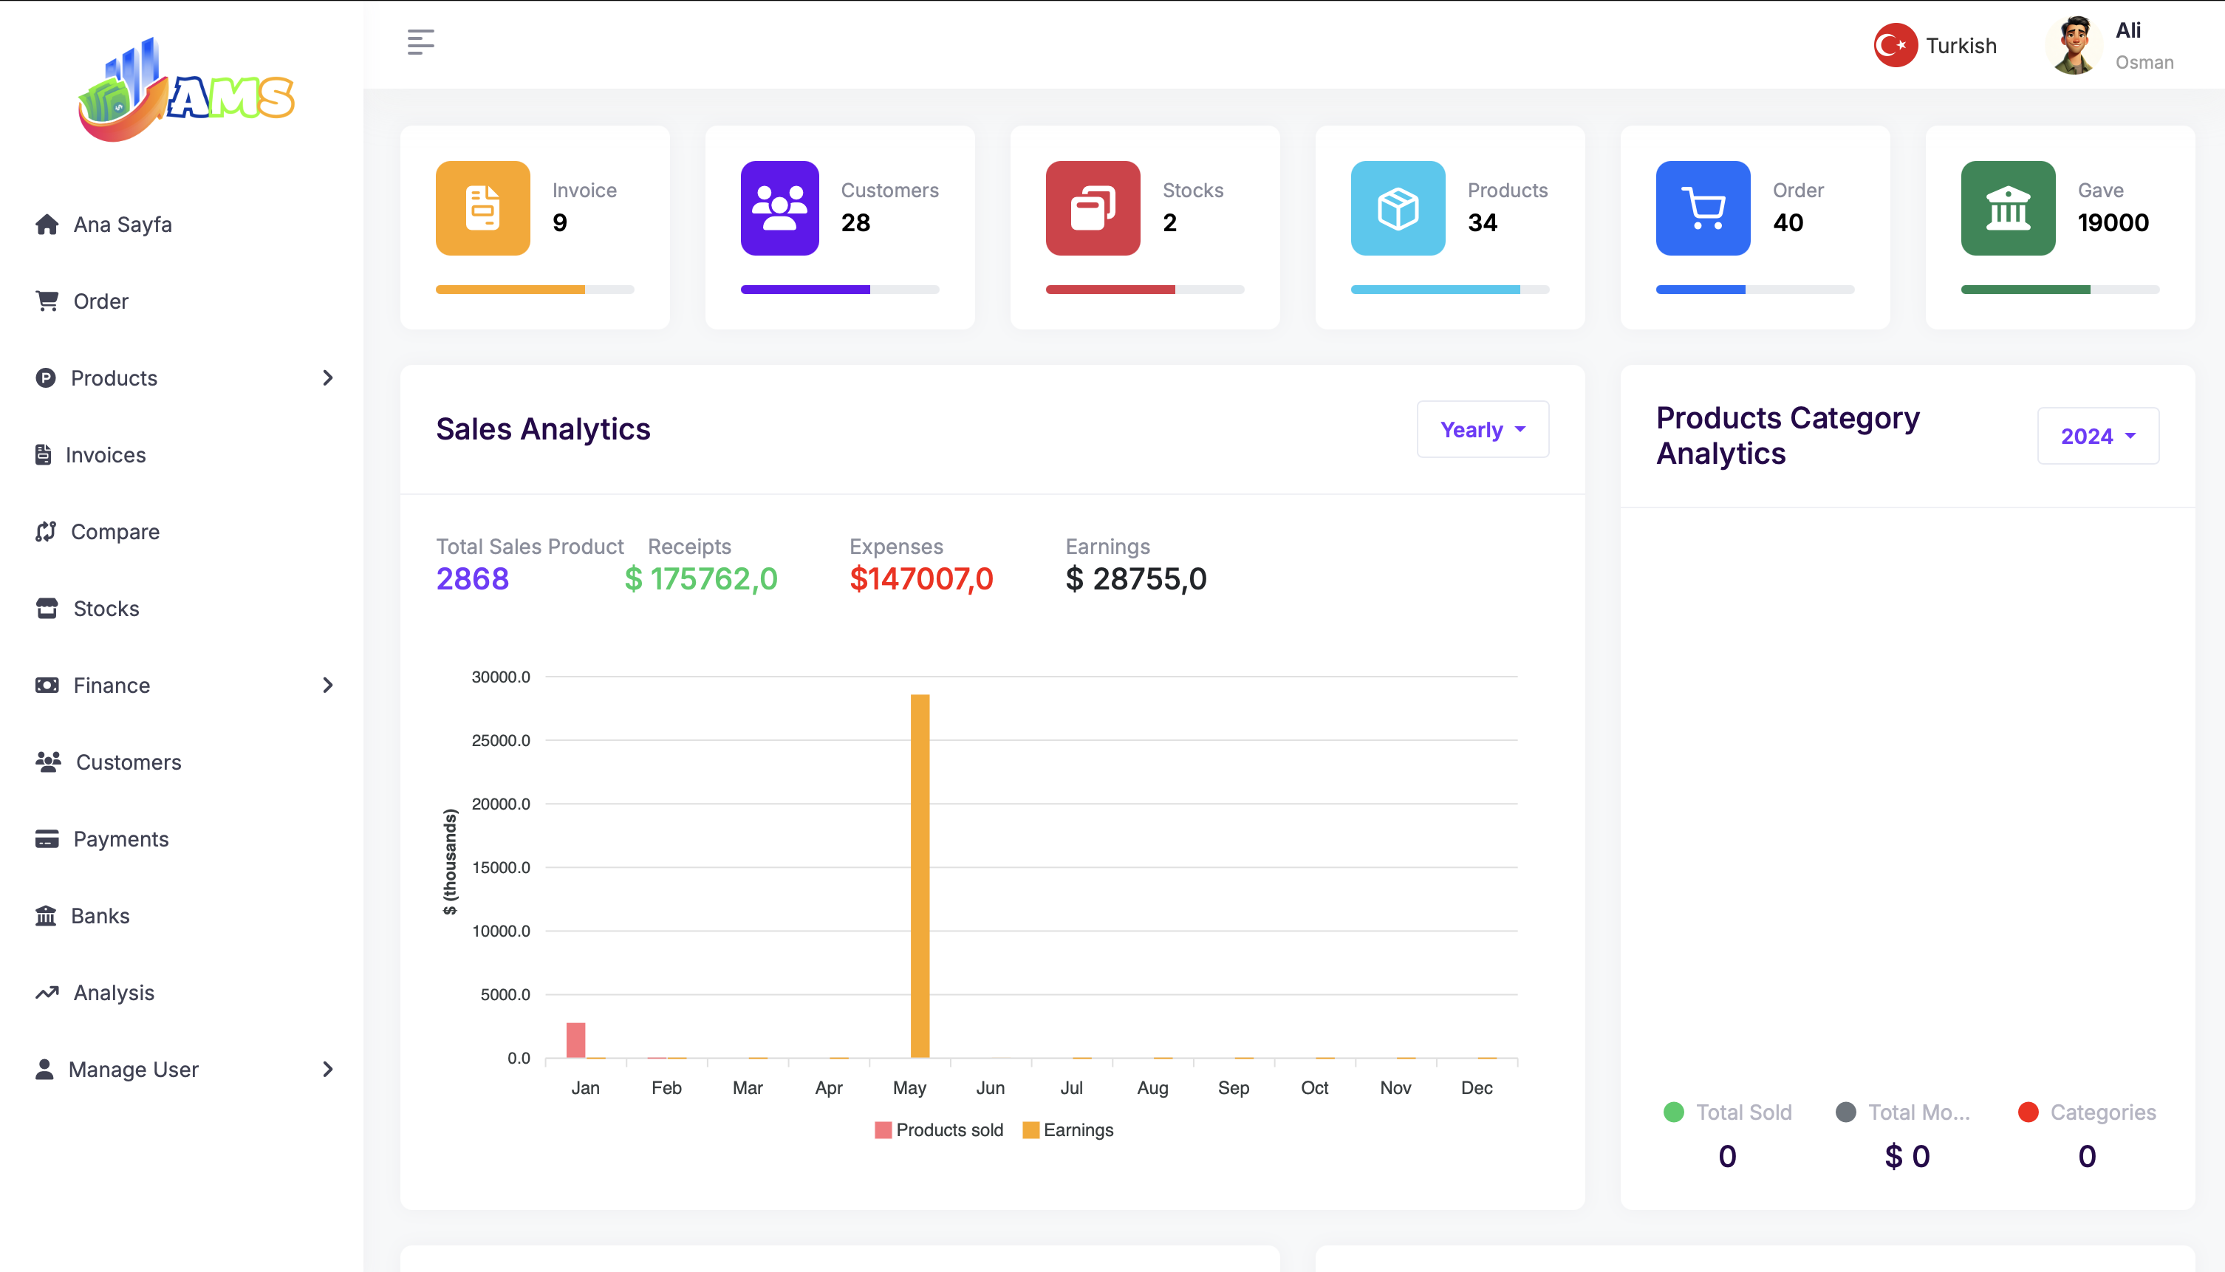Screen dimensions: 2225x1272
Task: Click the light blue Products box icon
Action: (x=1397, y=208)
